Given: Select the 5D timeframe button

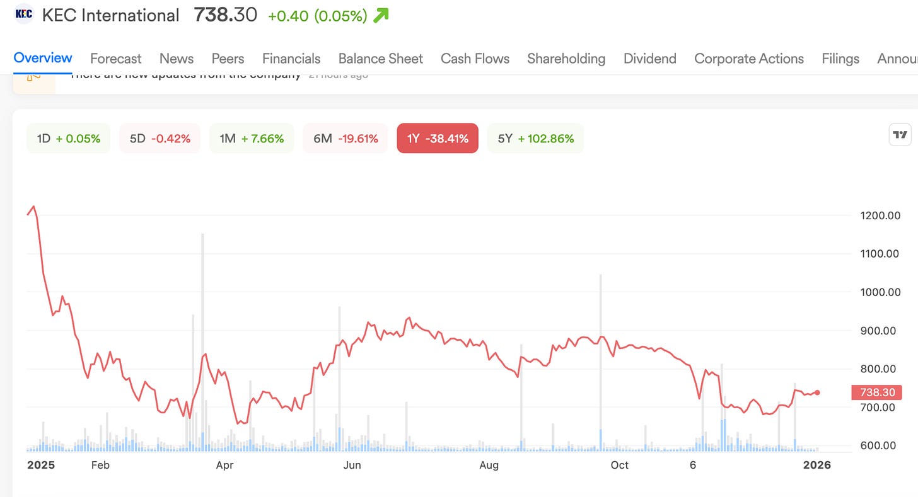Looking at the screenshot, I should point(160,139).
